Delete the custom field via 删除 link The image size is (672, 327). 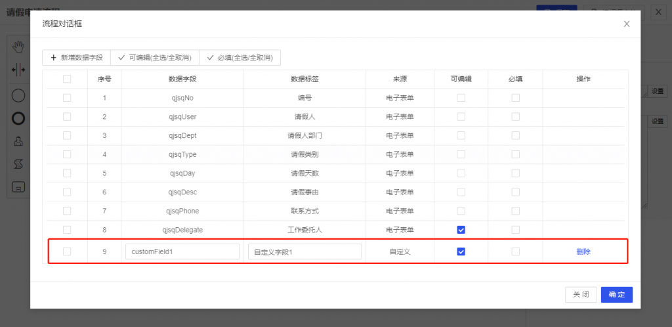point(583,251)
